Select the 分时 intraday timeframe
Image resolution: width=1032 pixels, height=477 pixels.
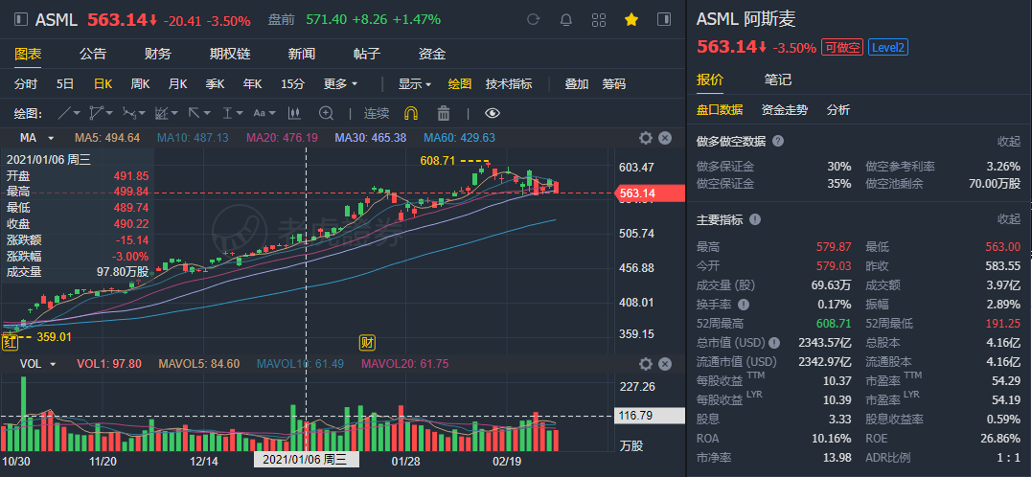(26, 83)
